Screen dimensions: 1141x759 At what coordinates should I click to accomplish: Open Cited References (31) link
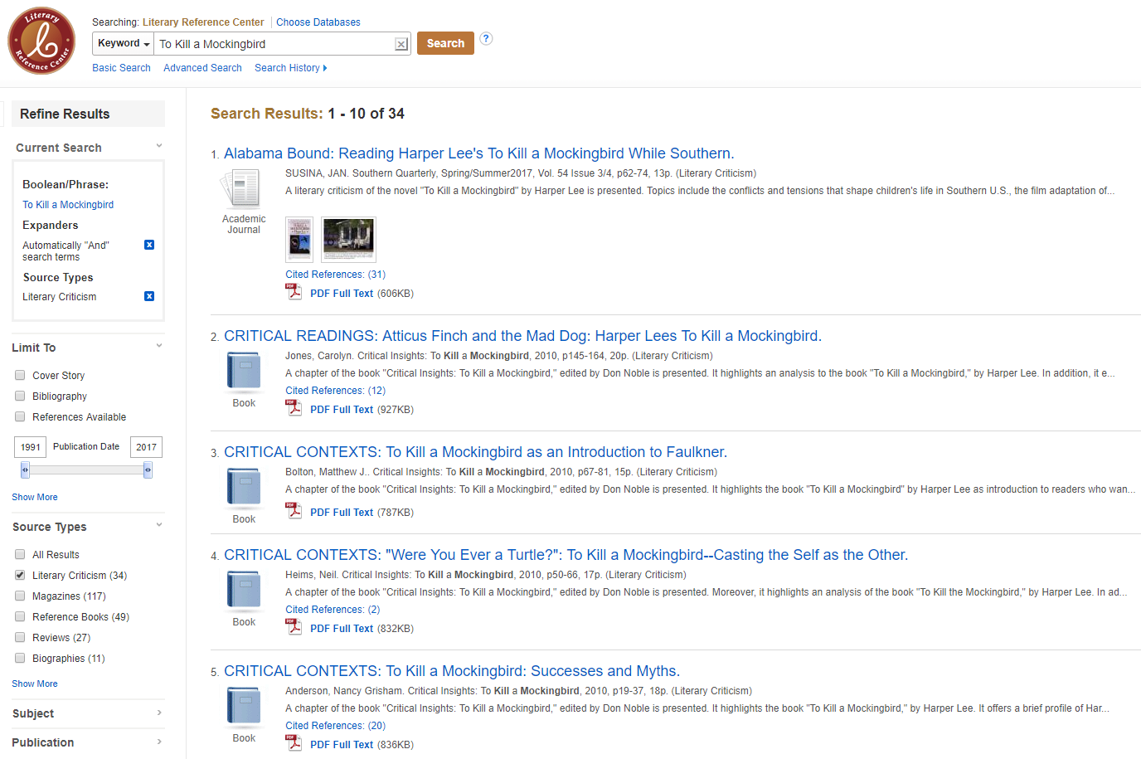pyautogui.click(x=335, y=275)
